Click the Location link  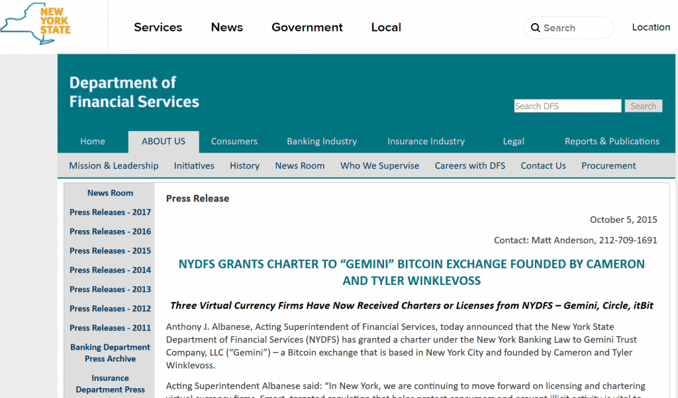(651, 27)
